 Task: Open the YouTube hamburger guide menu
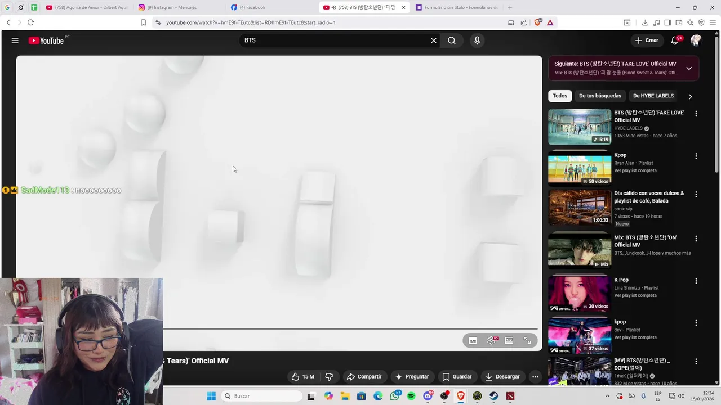[15, 40]
